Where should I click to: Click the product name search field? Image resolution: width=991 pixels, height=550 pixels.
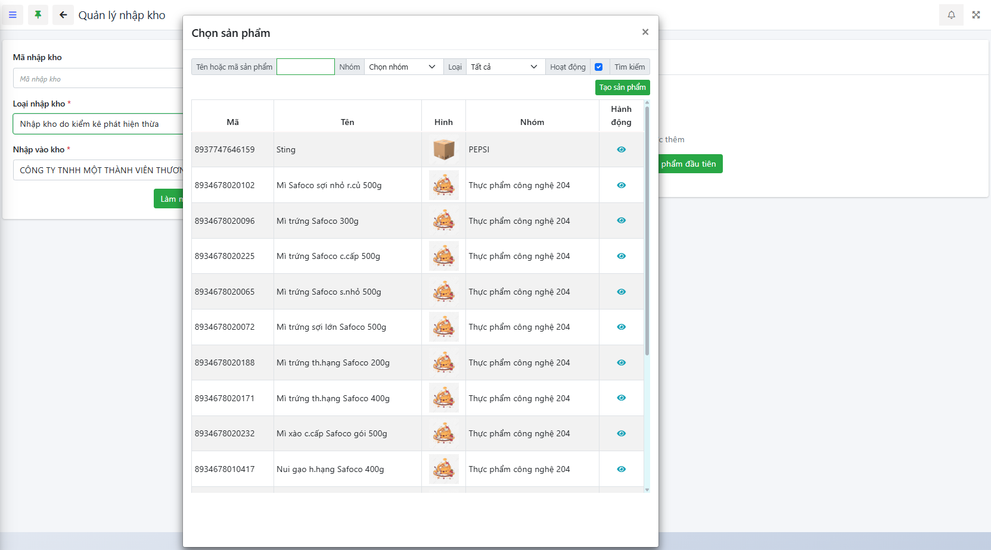tap(305, 67)
